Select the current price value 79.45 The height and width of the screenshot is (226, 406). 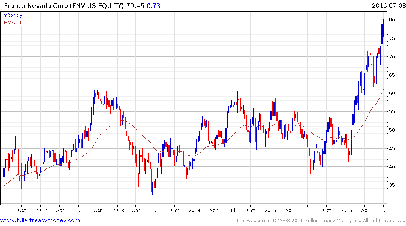click(135, 5)
